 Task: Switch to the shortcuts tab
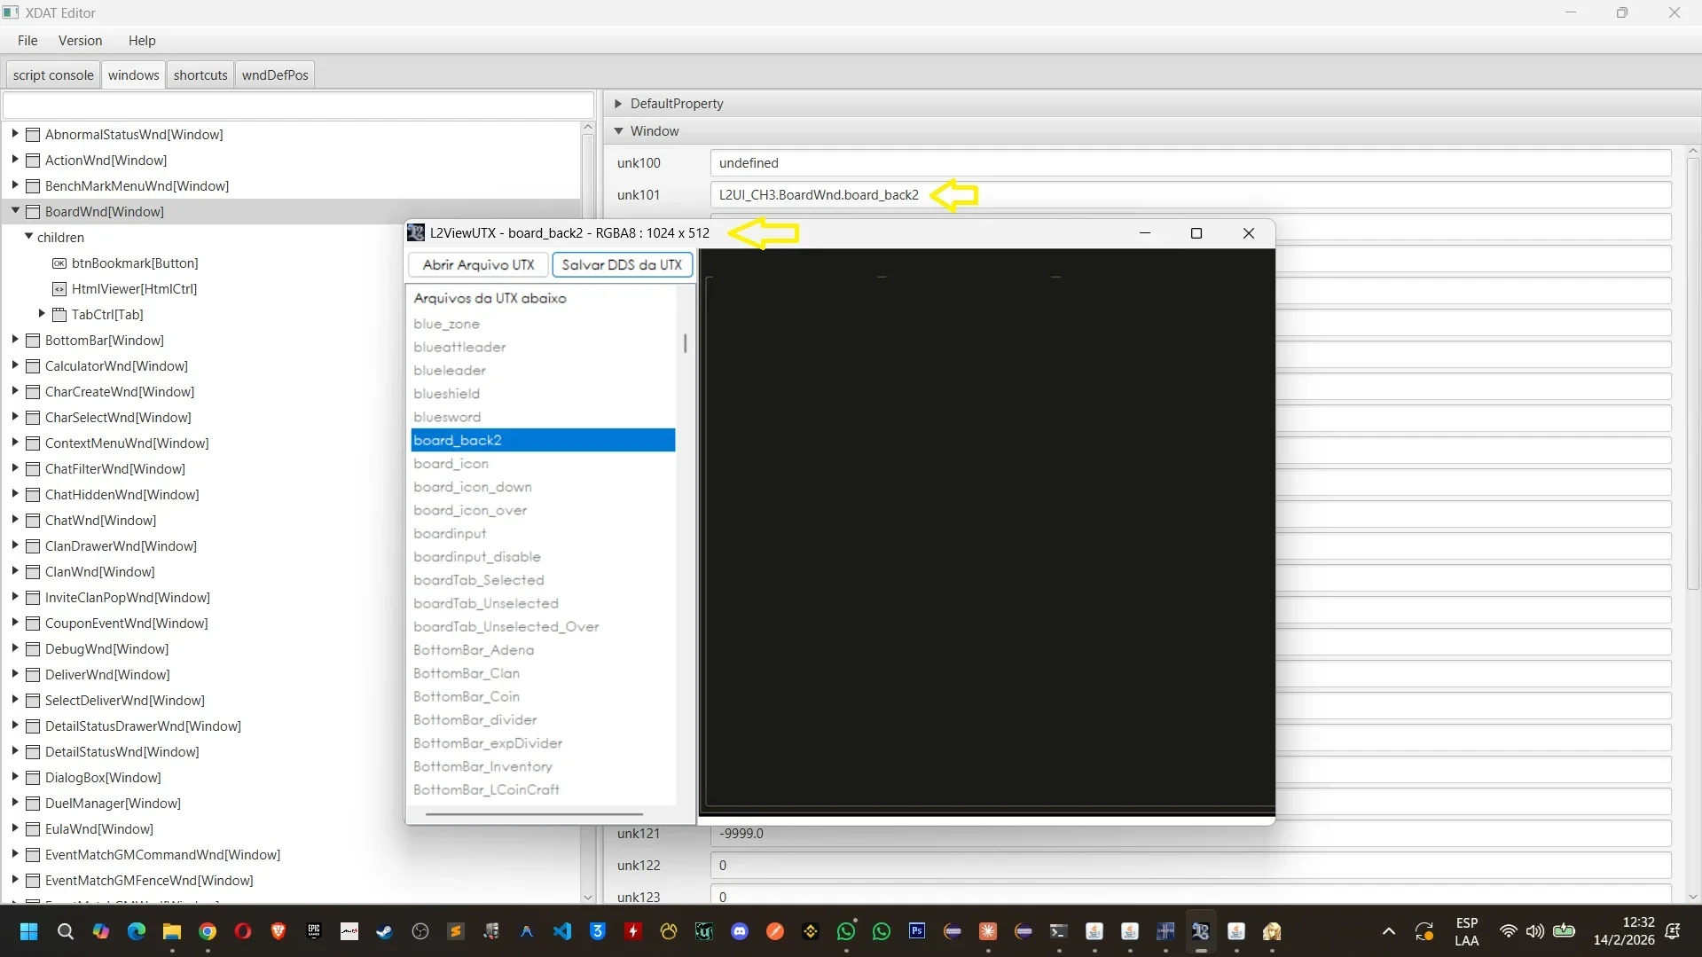(x=200, y=75)
